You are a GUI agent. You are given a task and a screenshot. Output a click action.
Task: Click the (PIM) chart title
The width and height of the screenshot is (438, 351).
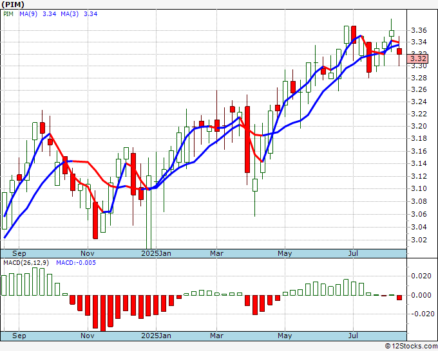13,4
